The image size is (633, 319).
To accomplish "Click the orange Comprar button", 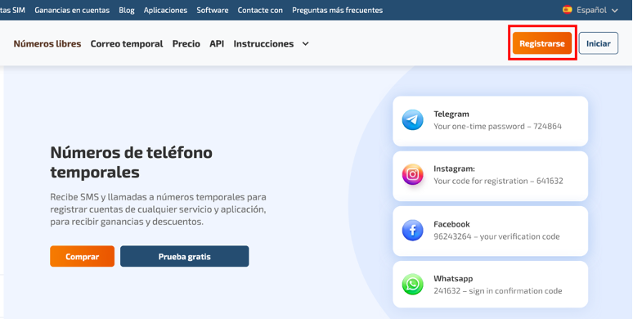I will [x=83, y=256].
